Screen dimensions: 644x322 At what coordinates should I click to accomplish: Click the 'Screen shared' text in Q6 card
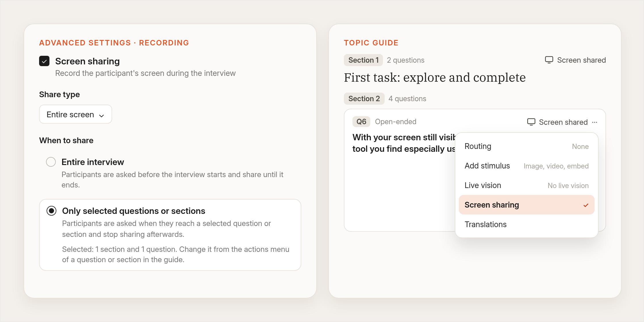point(563,122)
